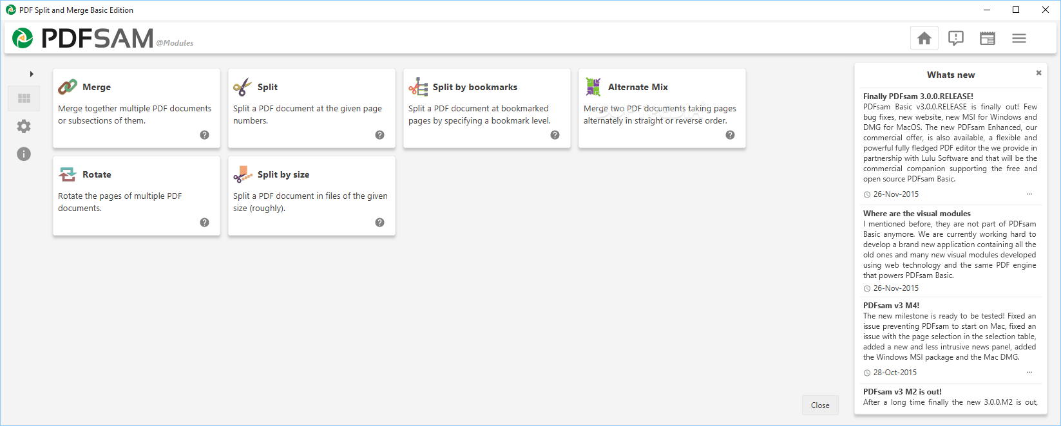Image resolution: width=1061 pixels, height=426 pixels.
Task: Open help icon on Rotate card
Action: pyautogui.click(x=204, y=223)
